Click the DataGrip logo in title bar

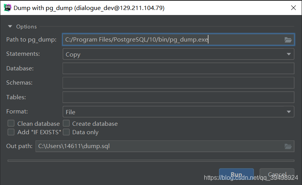click(x=8, y=8)
